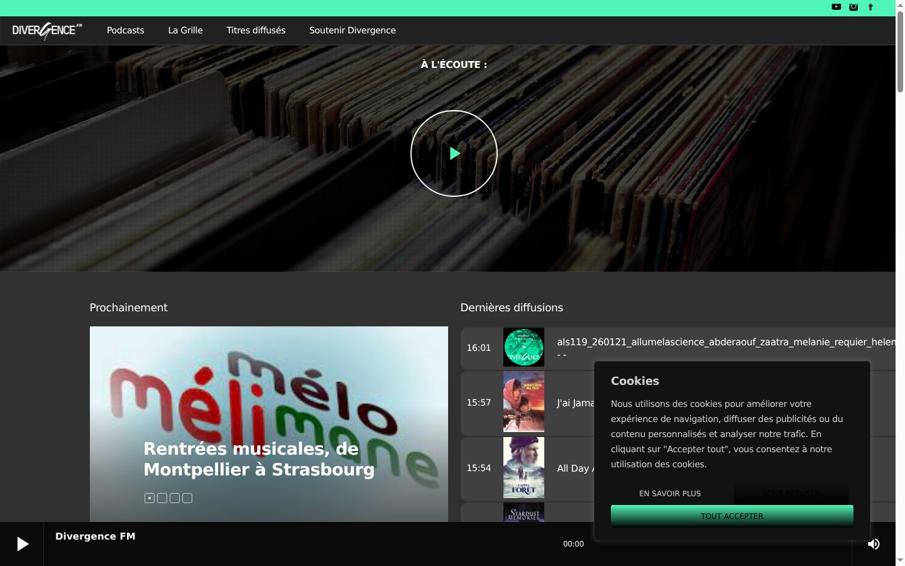Accept all cookies with Tout Accepter
Screen dimensions: 905x566
732,516
